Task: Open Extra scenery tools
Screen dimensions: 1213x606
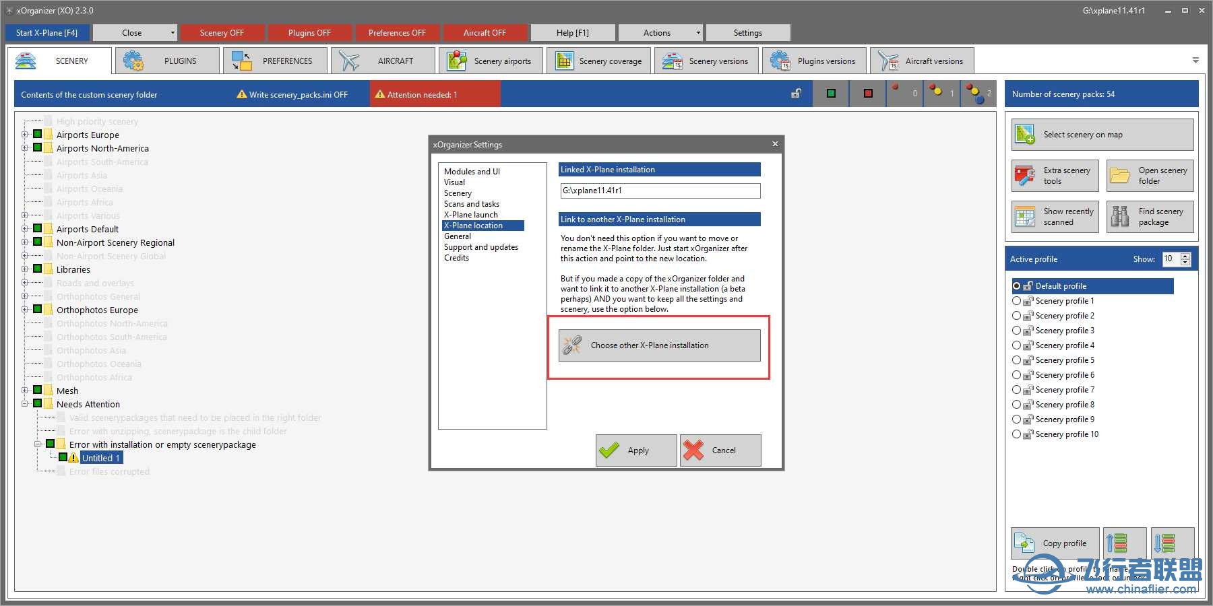Action: tap(1055, 176)
